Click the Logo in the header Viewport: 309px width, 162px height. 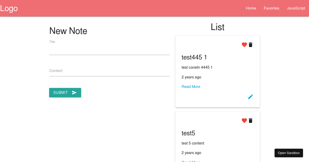(x=9, y=8)
